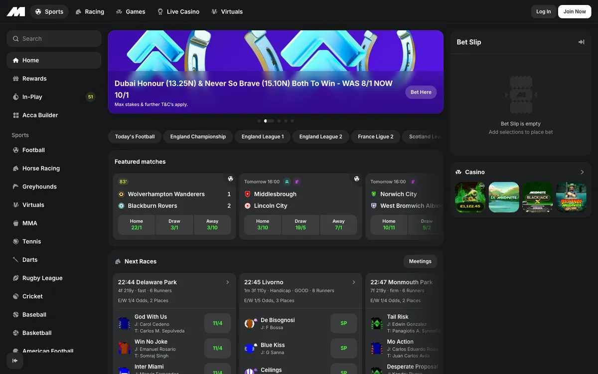Select Home 3/10 odds for Middlesbrough
This screenshot has height=374, width=598.
click(263, 224)
